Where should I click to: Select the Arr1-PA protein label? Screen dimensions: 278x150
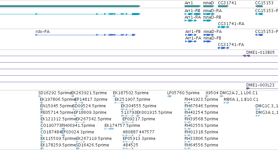tap(193, 38)
